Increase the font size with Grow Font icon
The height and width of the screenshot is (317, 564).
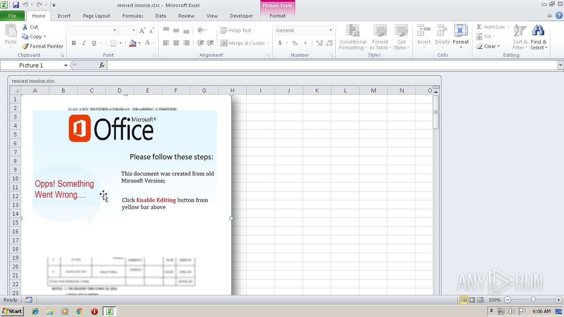[x=142, y=30]
